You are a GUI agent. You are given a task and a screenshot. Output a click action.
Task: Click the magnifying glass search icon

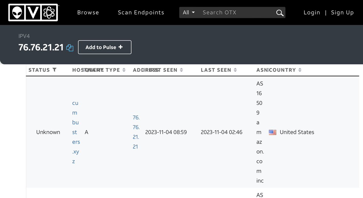point(280,13)
